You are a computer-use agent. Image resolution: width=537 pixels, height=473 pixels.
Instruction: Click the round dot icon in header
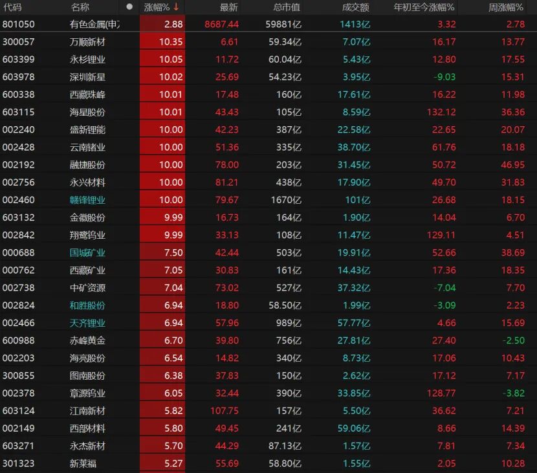coord(129,7)
